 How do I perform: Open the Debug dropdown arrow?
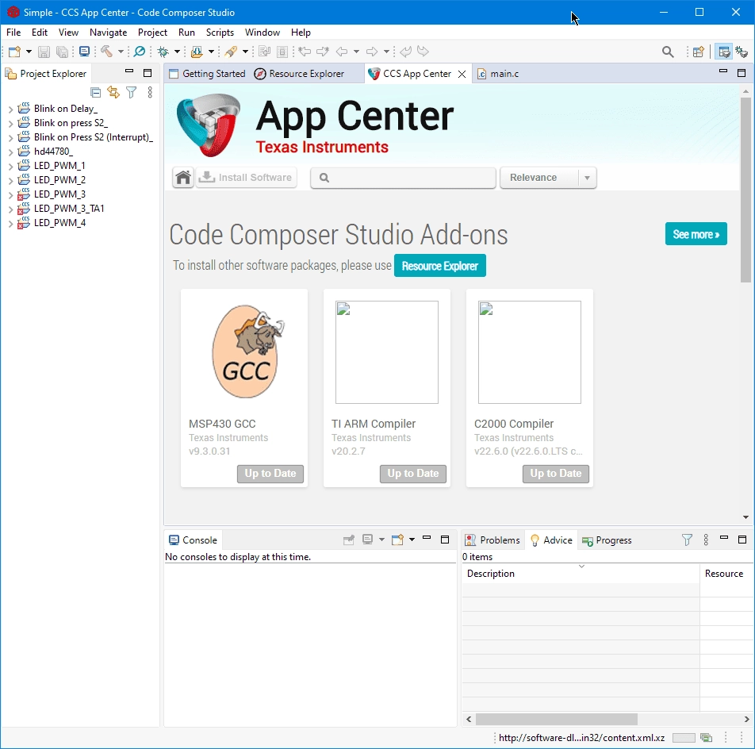tap(177, 52)
